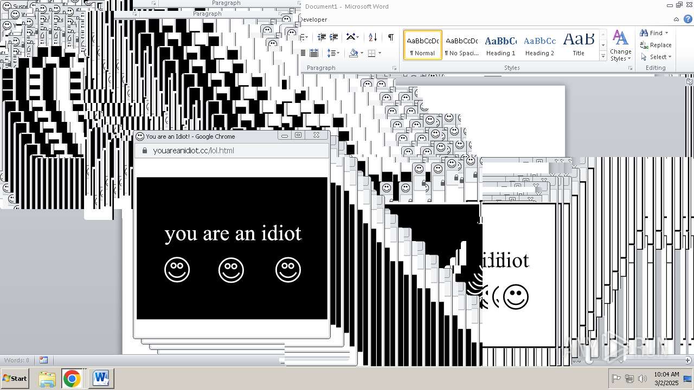Open the Line Spacing dropdown arrow

pyautogui.click(x=338, y=53)
